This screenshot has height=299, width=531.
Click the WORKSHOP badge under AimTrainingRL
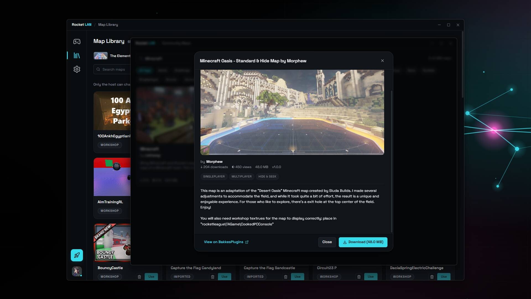[x=110, y=211]
